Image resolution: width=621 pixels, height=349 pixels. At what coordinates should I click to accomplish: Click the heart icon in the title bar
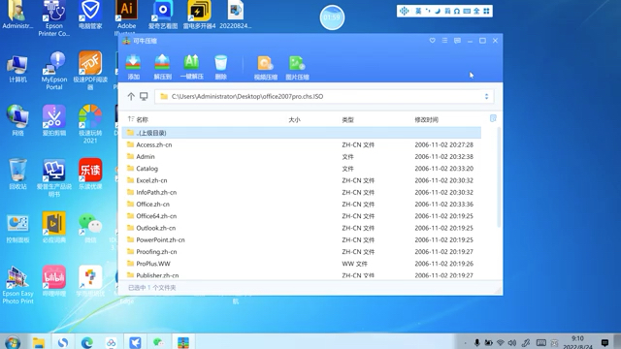point(432,41)
